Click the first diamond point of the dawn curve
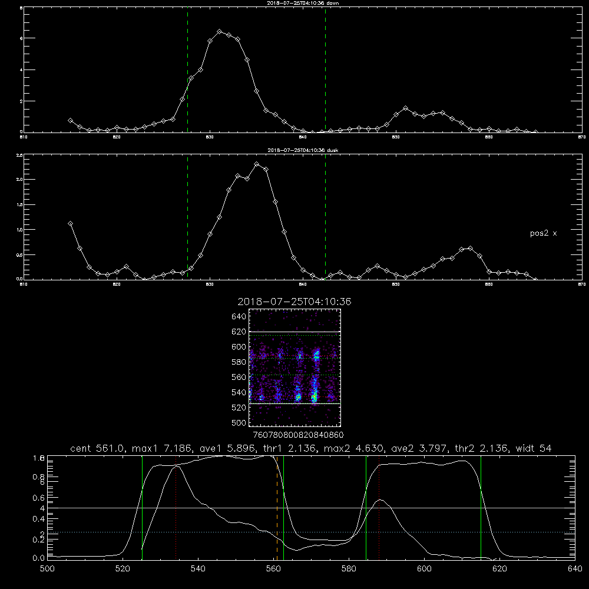 pos(70,121)
